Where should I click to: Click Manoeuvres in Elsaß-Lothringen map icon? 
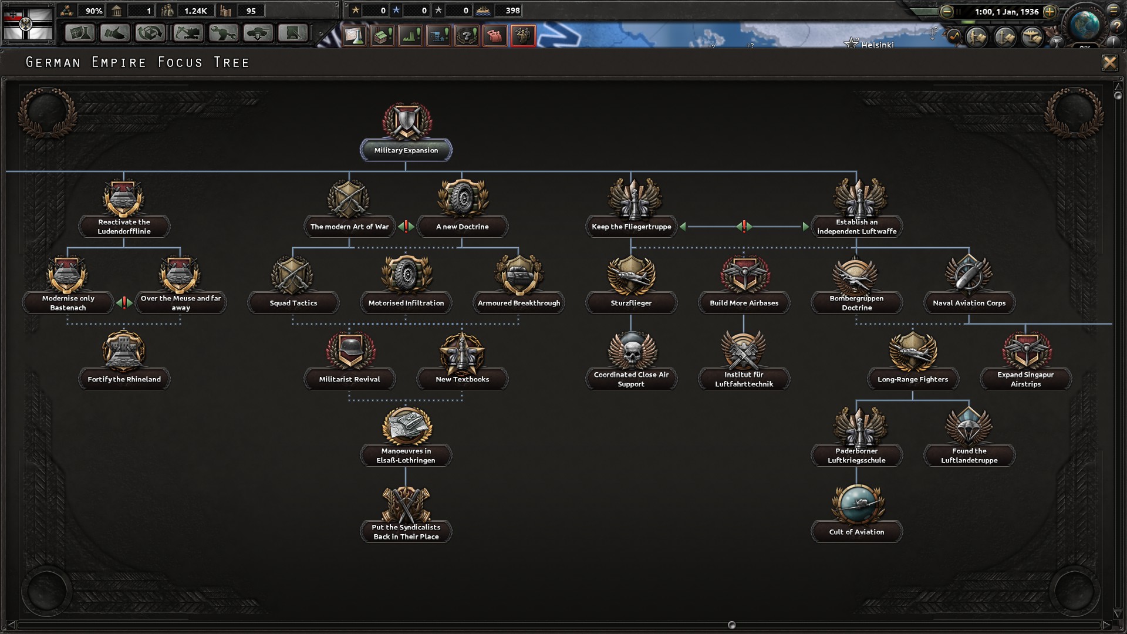(x=406, y=426)
